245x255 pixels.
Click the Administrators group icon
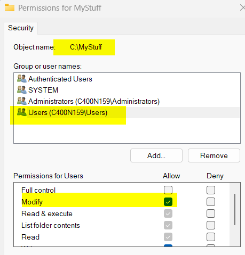pyautogui.click(x=22, y=101)
